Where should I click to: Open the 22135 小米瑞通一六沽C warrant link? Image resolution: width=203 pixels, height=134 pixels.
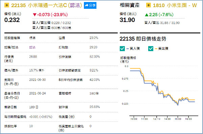pos(47,5)
